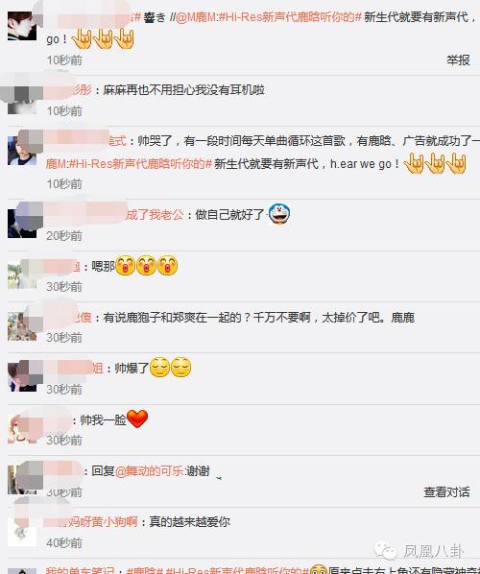Click the 举报 report link
Image resolution: width=480 pixels, height=574 pixels.
(458, 60)
